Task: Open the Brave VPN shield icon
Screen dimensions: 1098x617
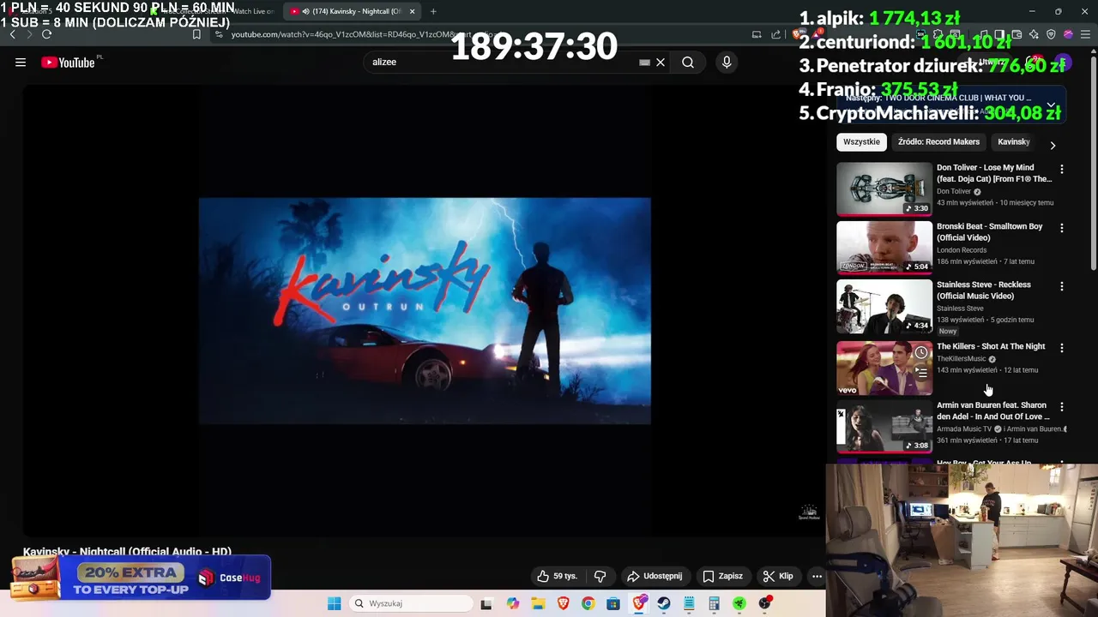Action: 1051,34
